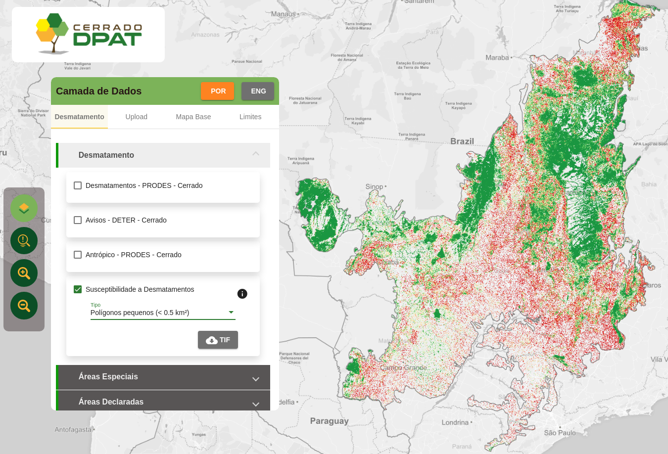Enable Avisos - DETER - Cerrado layer
This screenshot has height=454, width=668.
click(x=78, y=220)
